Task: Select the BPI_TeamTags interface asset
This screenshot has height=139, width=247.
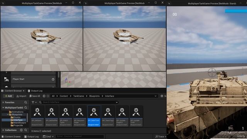Action: click(108, 116)
